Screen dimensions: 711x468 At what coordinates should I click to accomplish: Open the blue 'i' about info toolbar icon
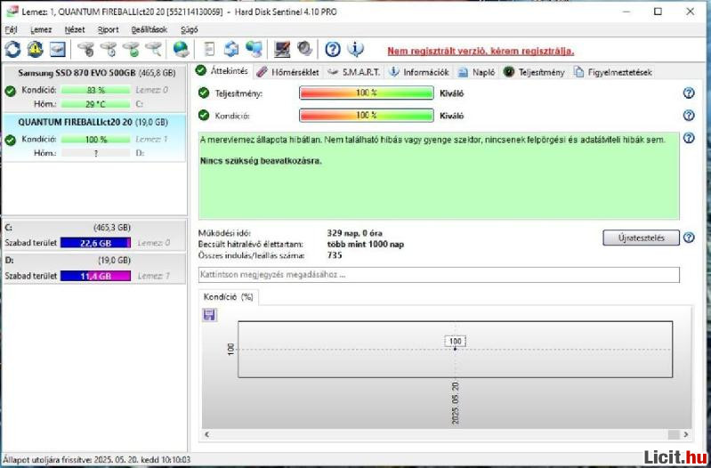click(355, 50)
